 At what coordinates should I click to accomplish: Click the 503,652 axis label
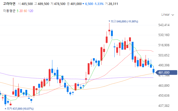point(164,55)
